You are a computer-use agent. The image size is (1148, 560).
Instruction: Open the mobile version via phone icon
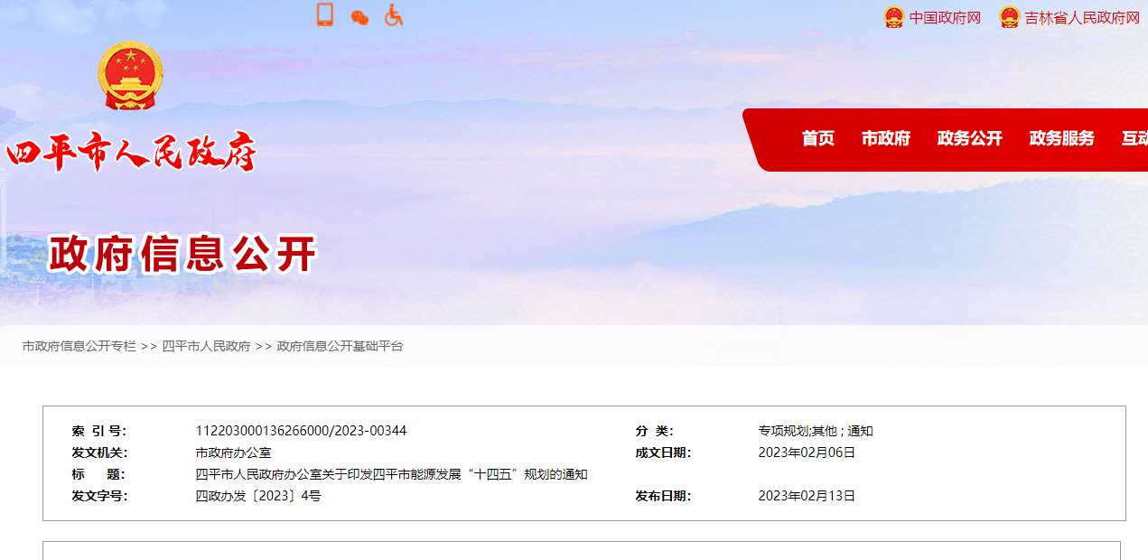point(323,15)
